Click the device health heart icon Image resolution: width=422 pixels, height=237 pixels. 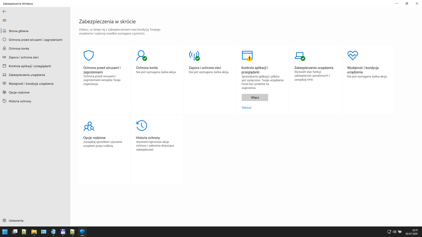[352, 55]
